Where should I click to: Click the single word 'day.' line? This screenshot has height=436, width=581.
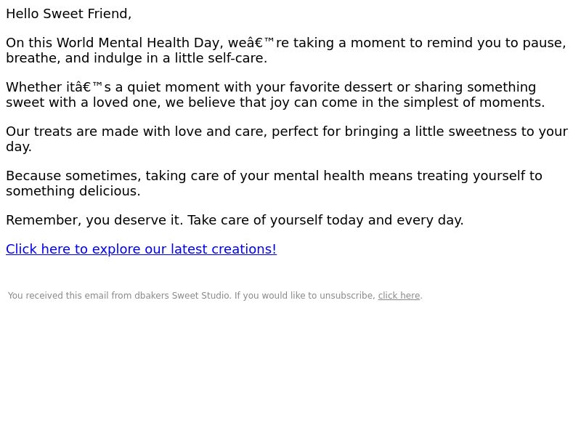click(x=19, y=147)
